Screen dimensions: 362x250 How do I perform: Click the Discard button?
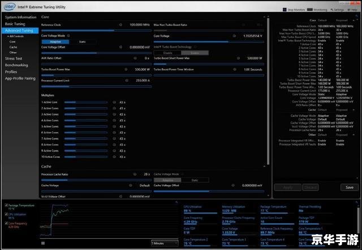pos(311,187)
